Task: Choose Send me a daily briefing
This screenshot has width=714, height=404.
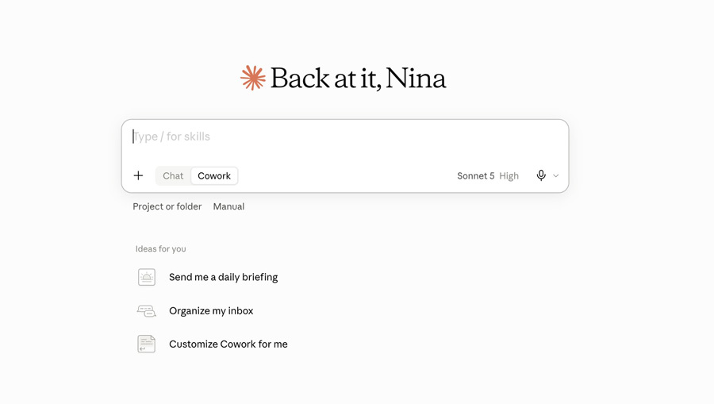Action: click(223, 277)
